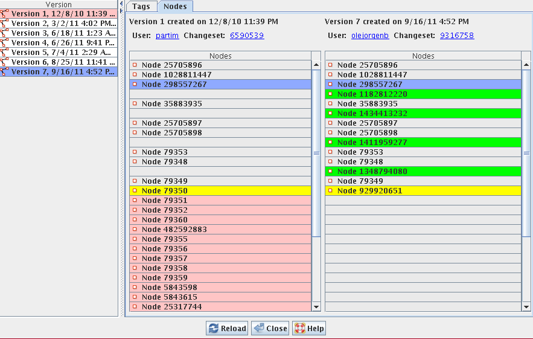
Task: Collapse the version list with divider arrow
Action: point(121,3)
